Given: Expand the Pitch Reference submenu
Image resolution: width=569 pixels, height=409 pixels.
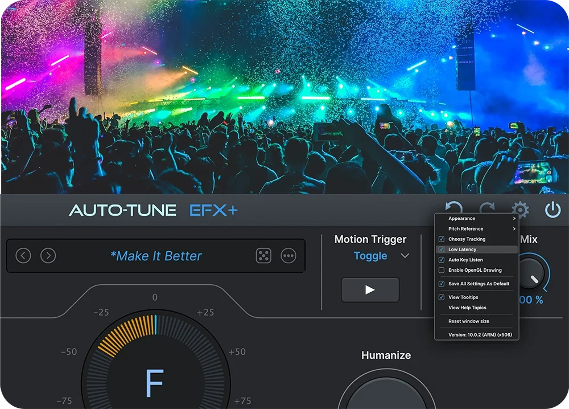Looking at the screenshot, I should point(477,229).
